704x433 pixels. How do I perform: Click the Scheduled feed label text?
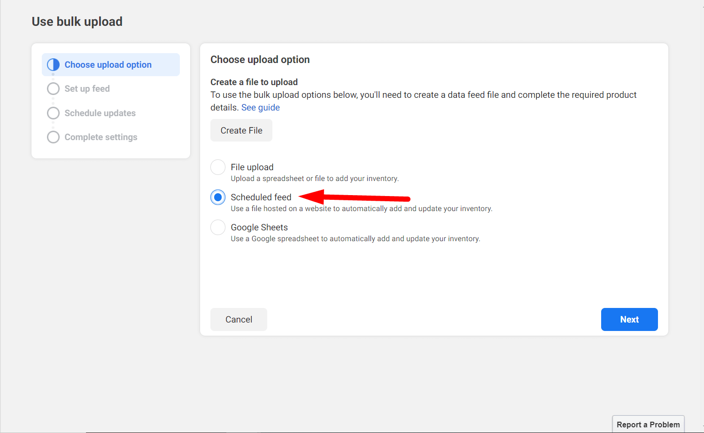(261, 197)
